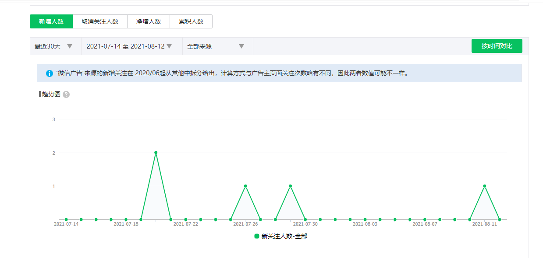Switch to the 取消关注人数 tab

coord(100,21)
